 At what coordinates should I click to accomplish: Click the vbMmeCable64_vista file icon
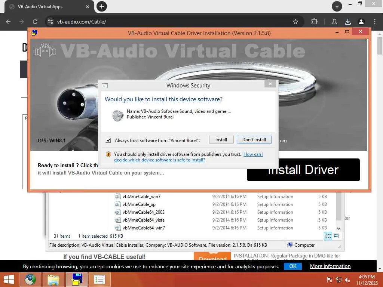pyautogui.click(x=118, y=220)
